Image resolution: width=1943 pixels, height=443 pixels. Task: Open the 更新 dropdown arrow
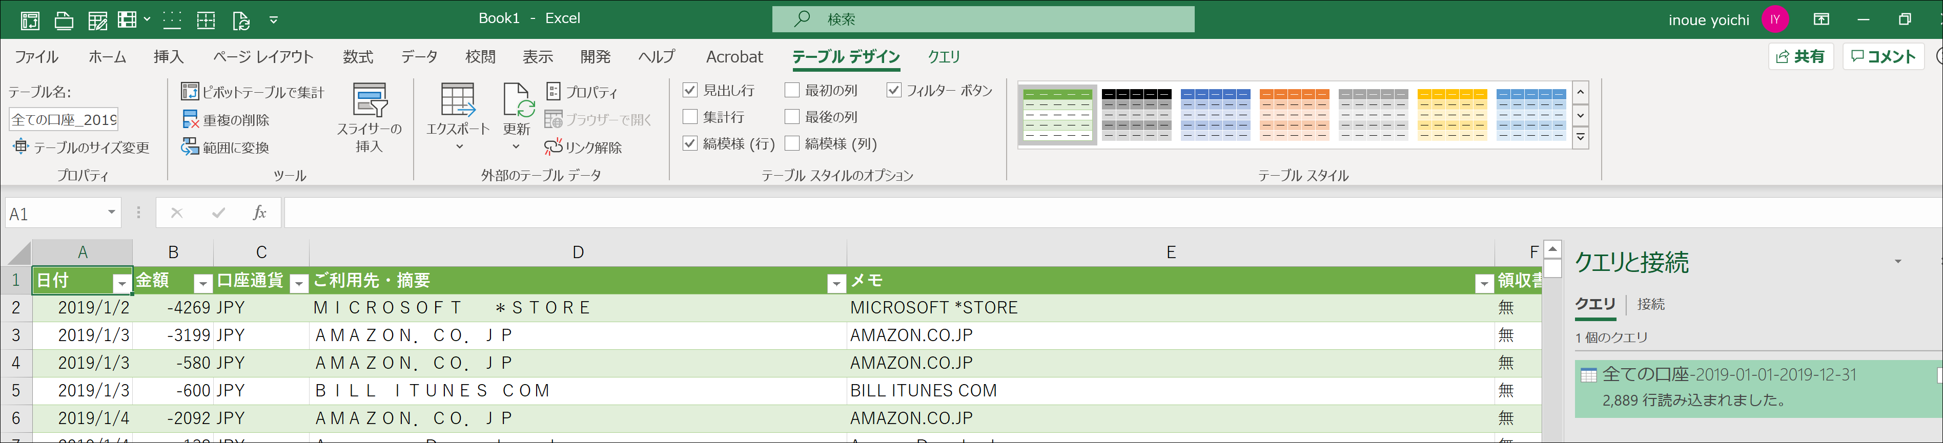[x=517, y=147]
